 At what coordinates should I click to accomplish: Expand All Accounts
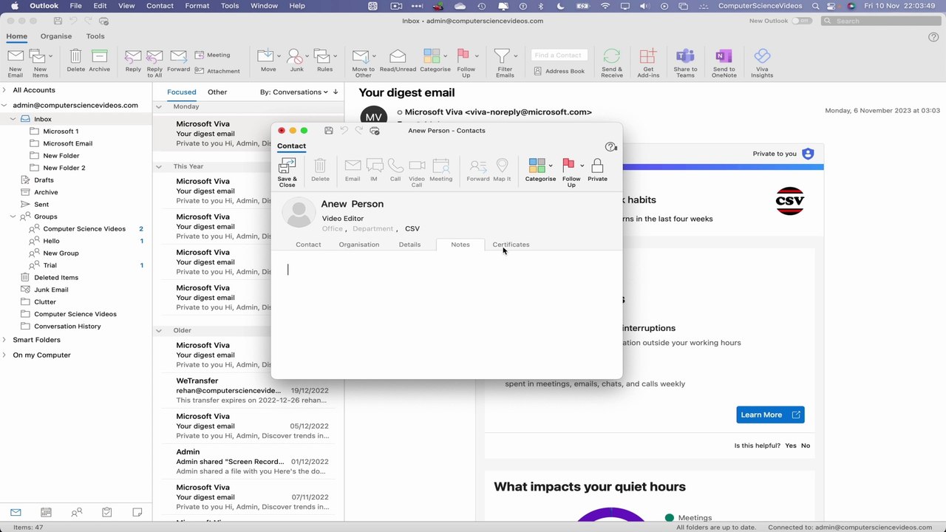point(4,90)
